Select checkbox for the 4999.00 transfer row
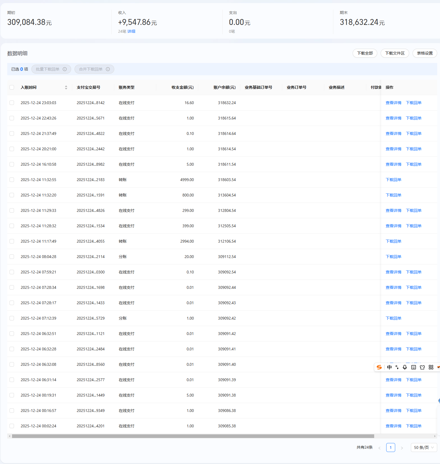The image size is (440, 464). point(12,180)
